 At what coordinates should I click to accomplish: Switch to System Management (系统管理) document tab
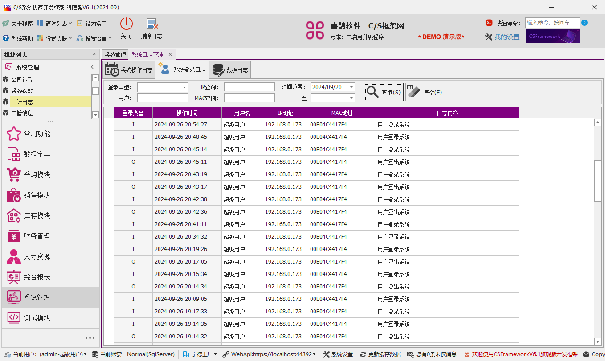tap(115, 55)
